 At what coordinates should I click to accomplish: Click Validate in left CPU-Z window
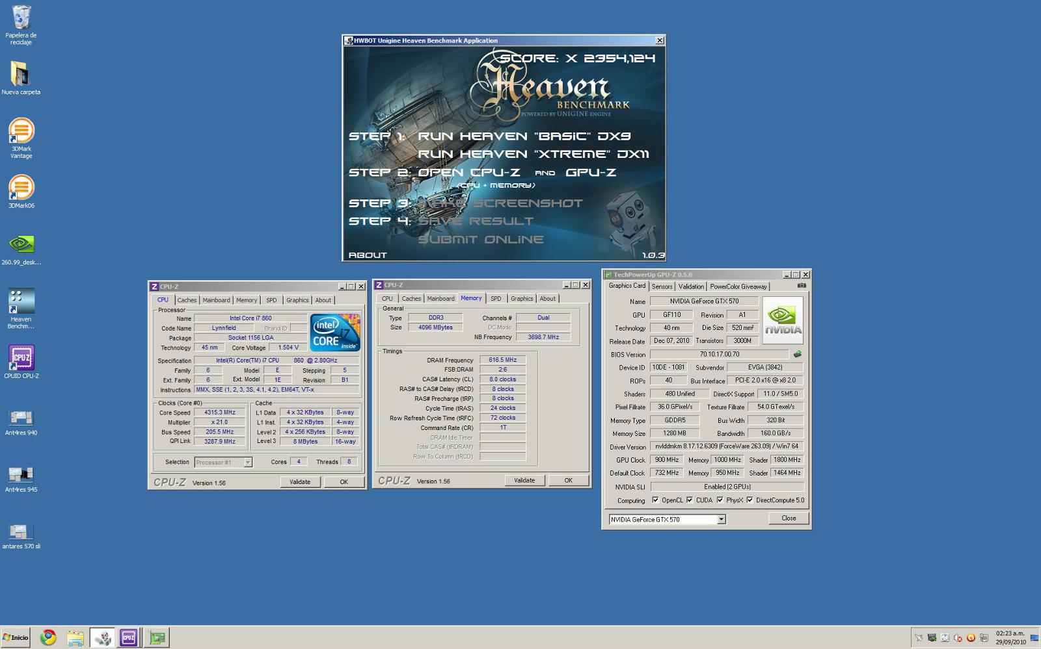[x=300, y=482]
